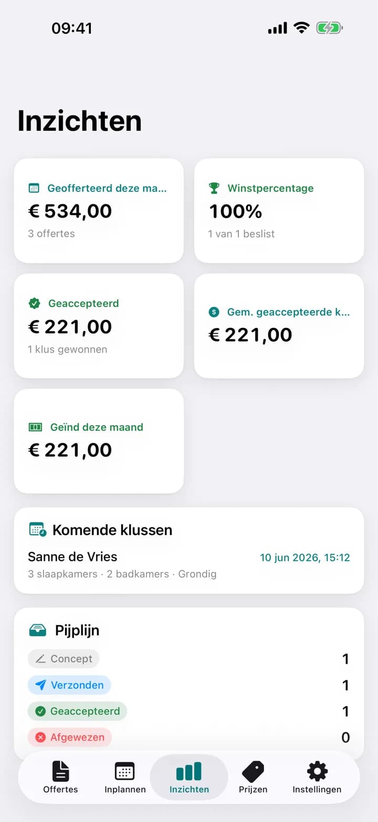This screenshot has height=822, width=378.
Task: Tap the Inplannen calendar icon
Action: pos(125,772)
